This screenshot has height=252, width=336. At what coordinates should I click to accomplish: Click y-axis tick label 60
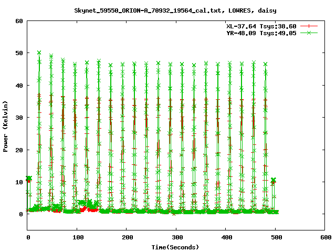[19, 21]
